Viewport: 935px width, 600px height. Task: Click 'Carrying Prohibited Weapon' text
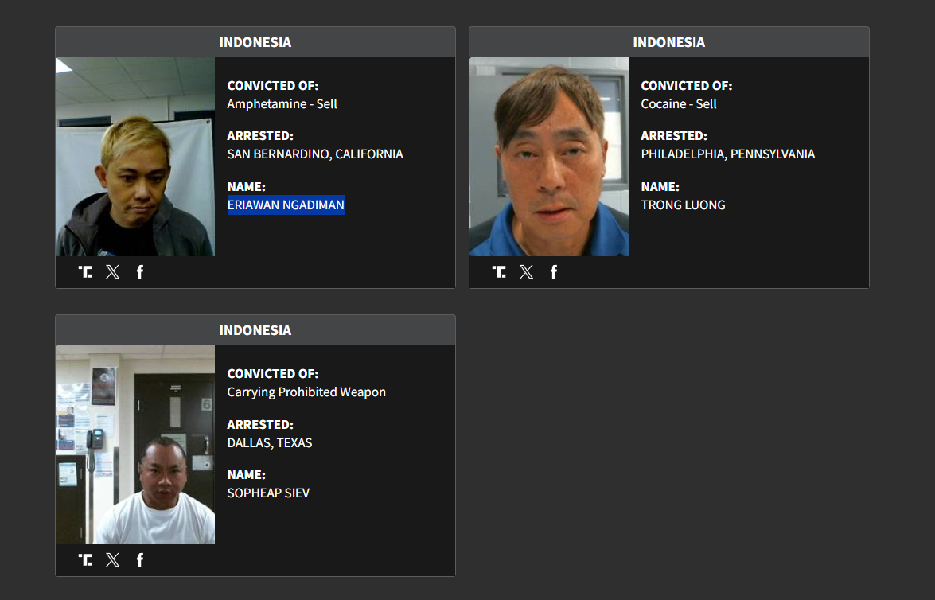(306, 392)
